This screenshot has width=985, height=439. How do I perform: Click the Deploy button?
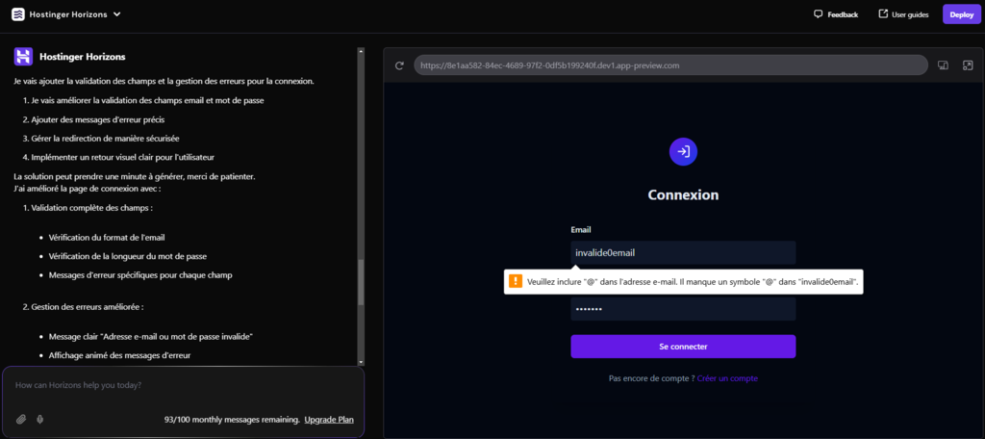[961, 14]
